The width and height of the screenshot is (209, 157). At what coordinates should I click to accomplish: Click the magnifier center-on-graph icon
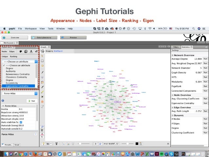pos(42,127)
